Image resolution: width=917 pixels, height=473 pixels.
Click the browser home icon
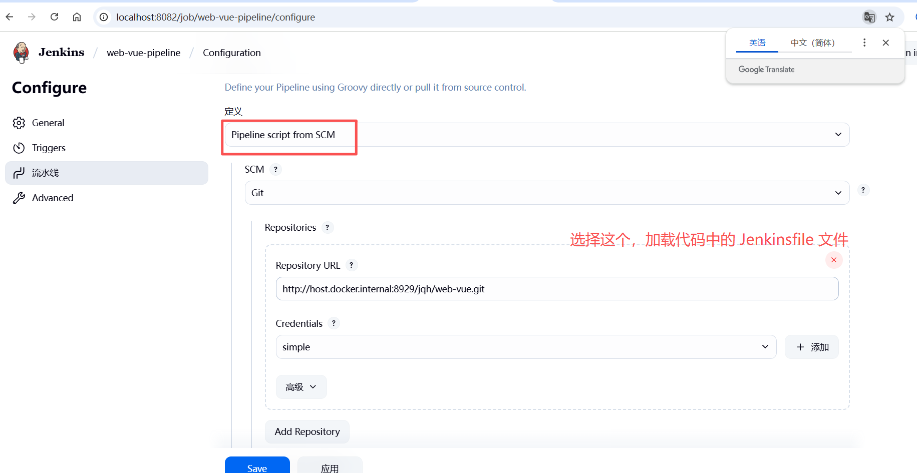click(77, 17)
